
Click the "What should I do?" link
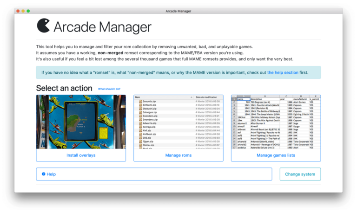click(x=109, y=89)
